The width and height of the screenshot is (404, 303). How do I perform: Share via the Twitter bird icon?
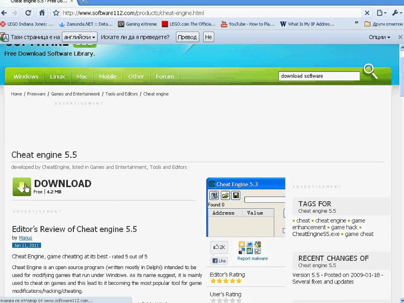[250, 244]
